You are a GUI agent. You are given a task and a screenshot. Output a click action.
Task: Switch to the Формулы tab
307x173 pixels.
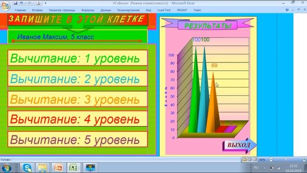[88, 10]
